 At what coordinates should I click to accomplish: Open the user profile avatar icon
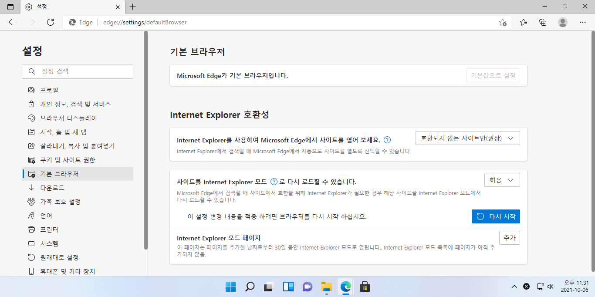[x=563, y=22]
